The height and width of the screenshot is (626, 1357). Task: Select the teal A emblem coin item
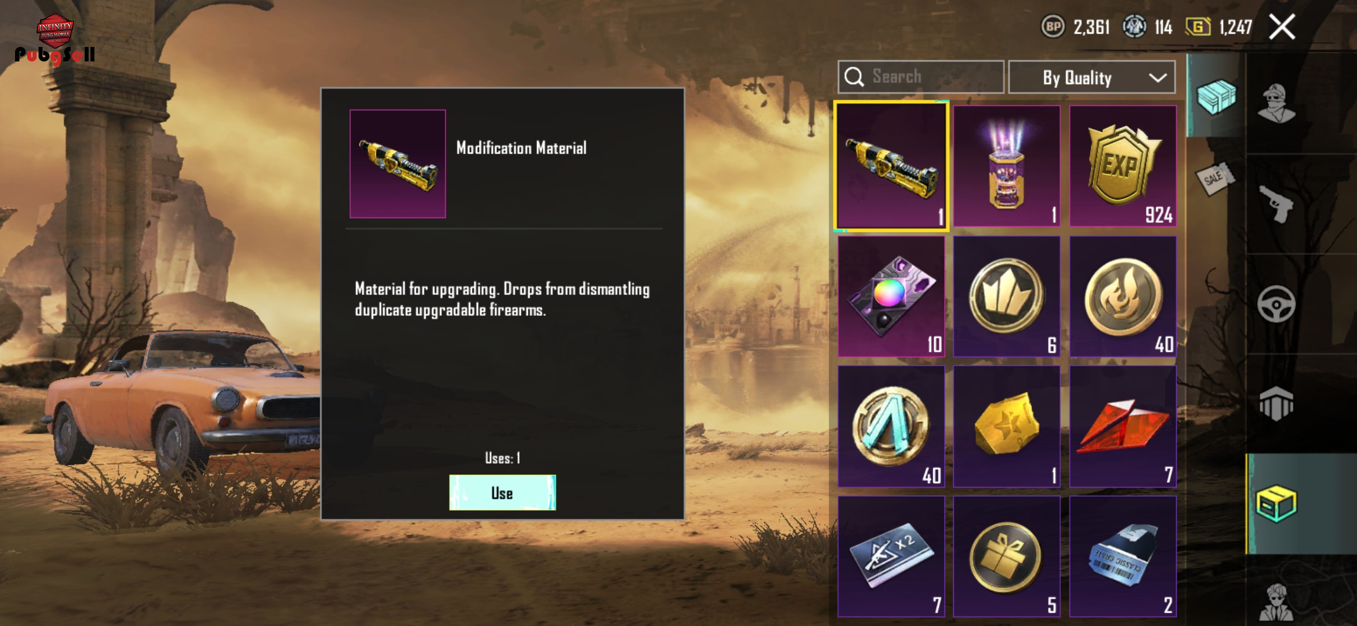[x=891, y=427]
